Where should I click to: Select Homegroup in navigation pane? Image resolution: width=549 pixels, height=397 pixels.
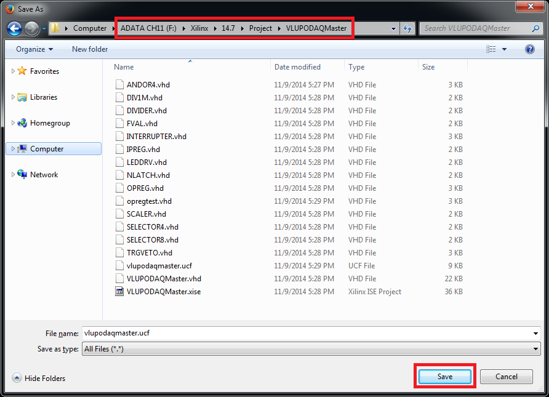[50, 123]
